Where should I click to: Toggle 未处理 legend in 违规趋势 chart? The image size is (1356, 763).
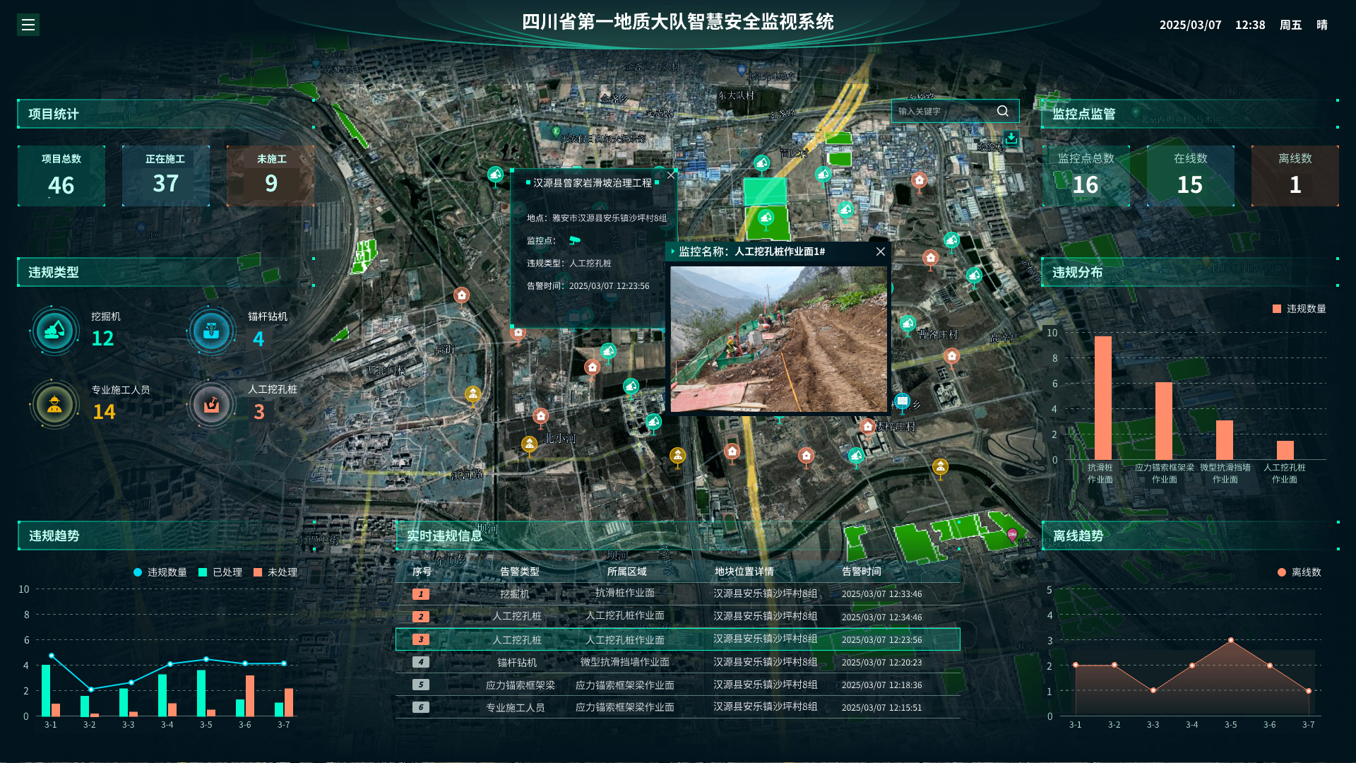click(x=275, y=572)
